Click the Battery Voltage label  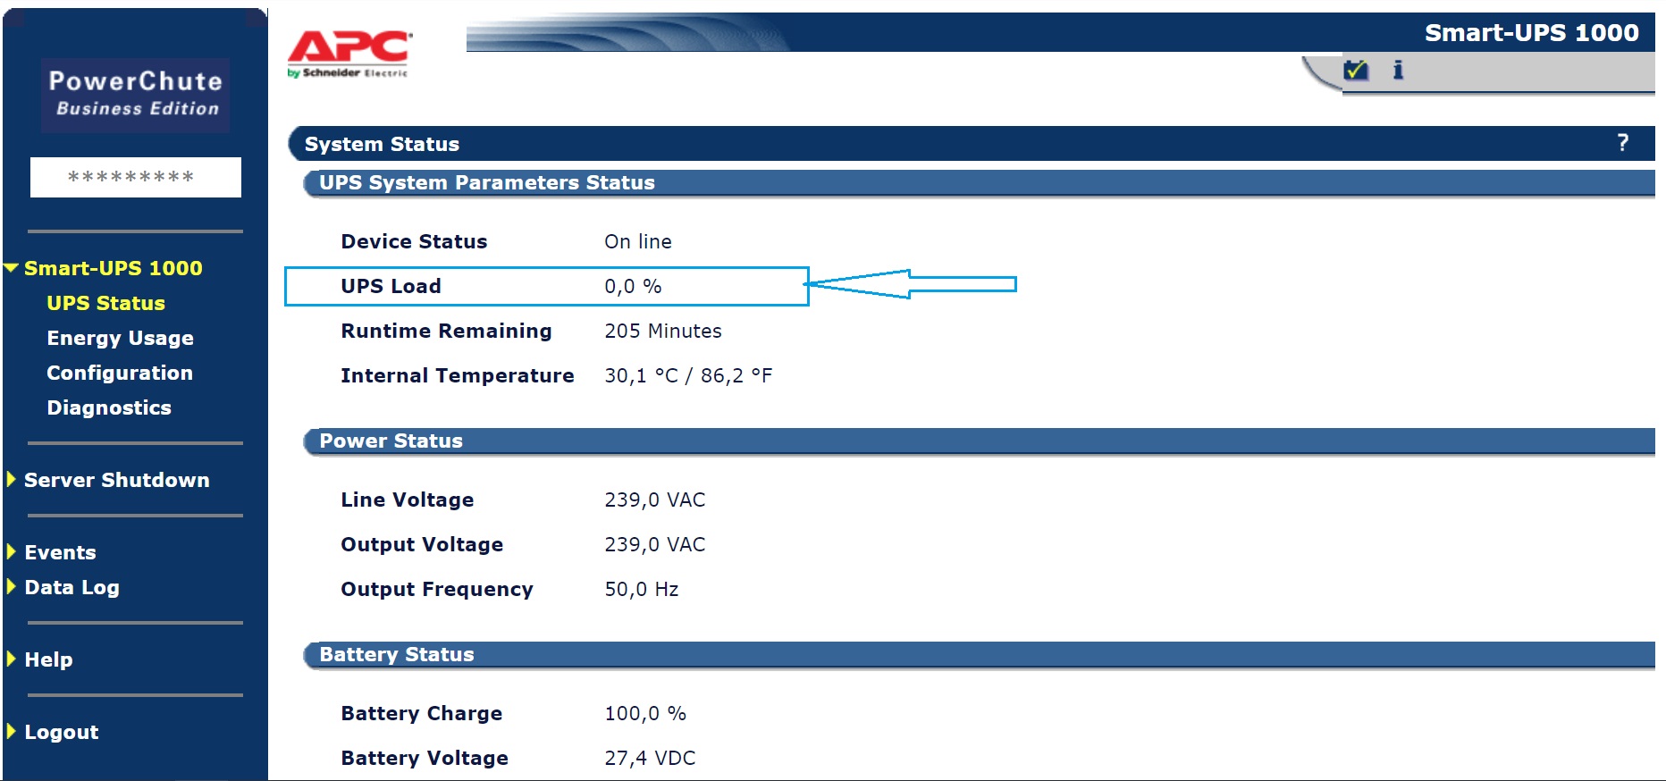point(425,758)
